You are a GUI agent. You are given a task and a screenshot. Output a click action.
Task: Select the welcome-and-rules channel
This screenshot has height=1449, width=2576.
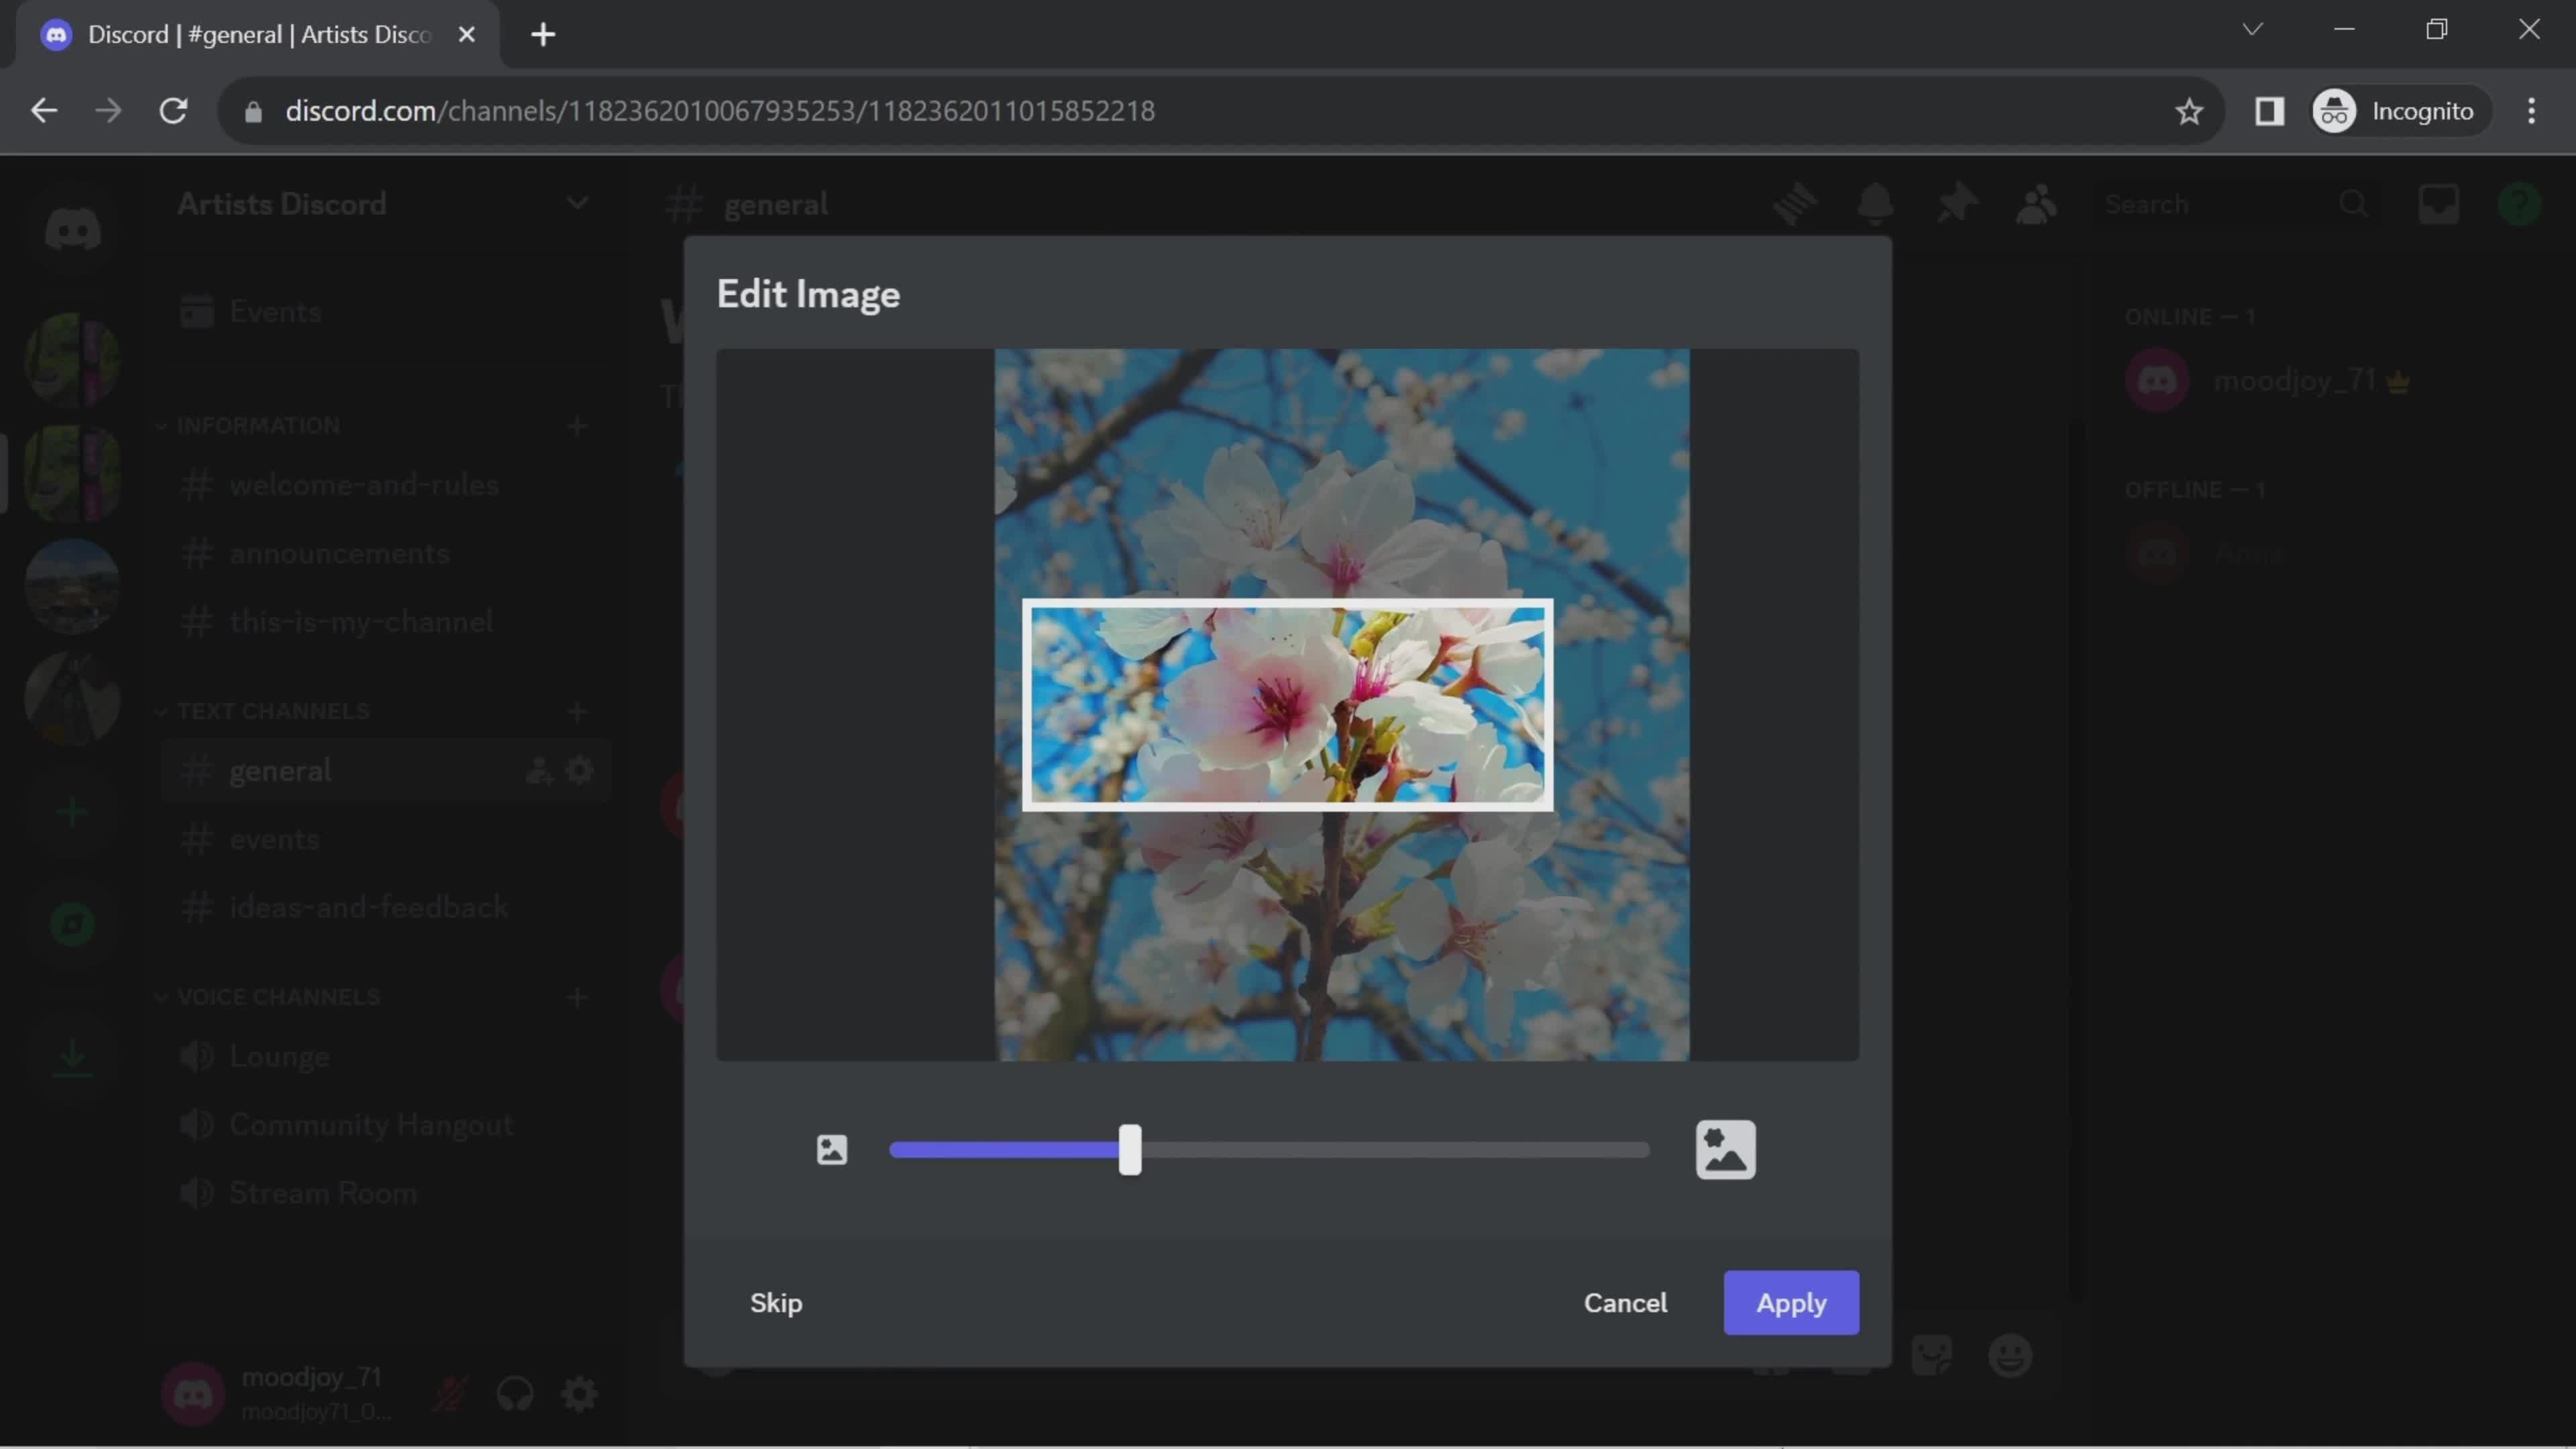pos(364,485)
